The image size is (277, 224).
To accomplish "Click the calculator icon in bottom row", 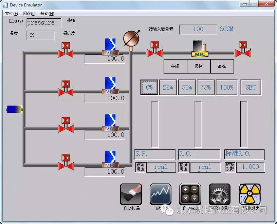I will [x=190, y=194].
